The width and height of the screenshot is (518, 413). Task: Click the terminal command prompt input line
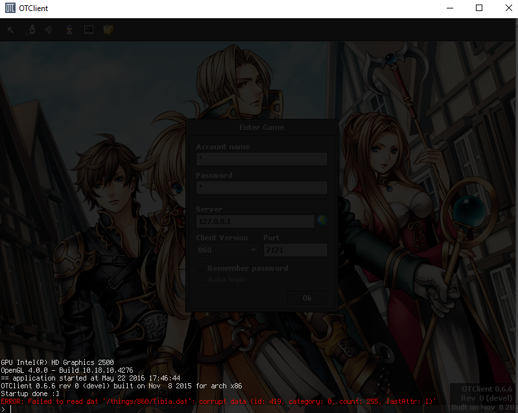[x=259, y=409]
